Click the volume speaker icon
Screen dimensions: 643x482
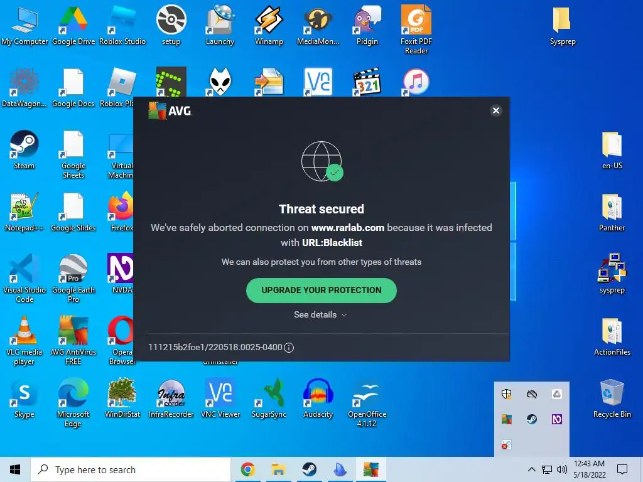pos(562,469)
